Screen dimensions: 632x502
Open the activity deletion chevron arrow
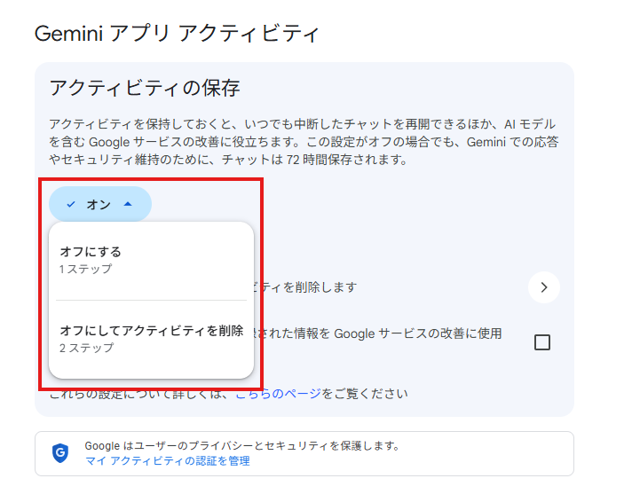tap(544, 287)
